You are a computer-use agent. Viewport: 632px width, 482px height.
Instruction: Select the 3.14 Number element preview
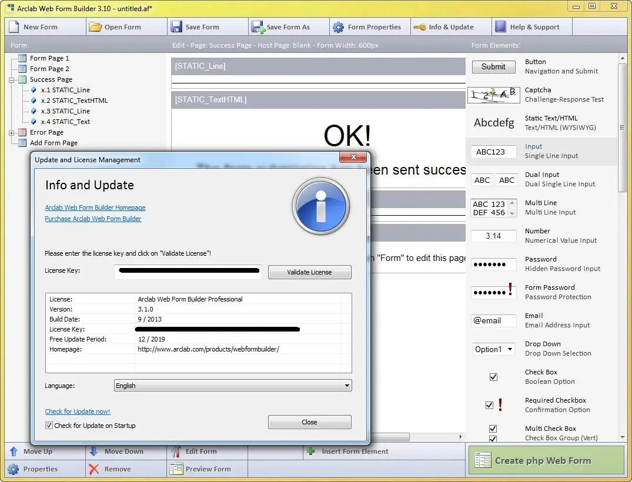(493, 236)
